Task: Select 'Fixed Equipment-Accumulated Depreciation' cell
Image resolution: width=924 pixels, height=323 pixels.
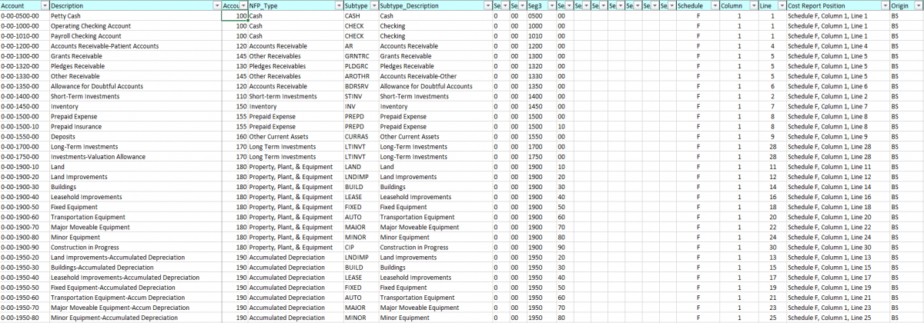Action: pyautogui.click(x=136, y=287)
